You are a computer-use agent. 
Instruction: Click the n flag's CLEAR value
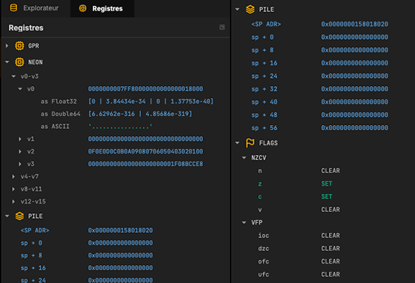pos(330,171)
